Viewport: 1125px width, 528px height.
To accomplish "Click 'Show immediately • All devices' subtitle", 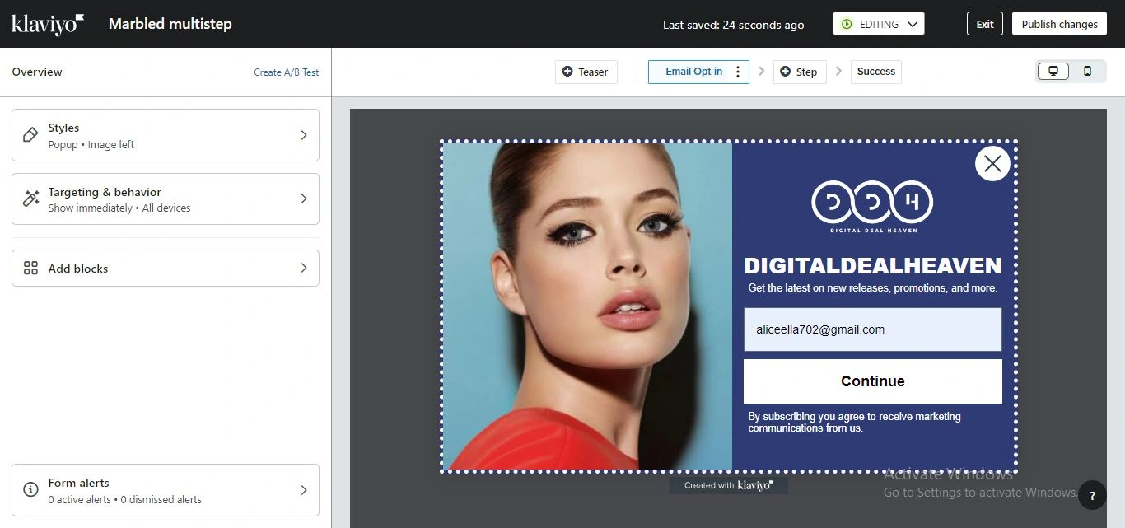I will (x=119, y=208).
